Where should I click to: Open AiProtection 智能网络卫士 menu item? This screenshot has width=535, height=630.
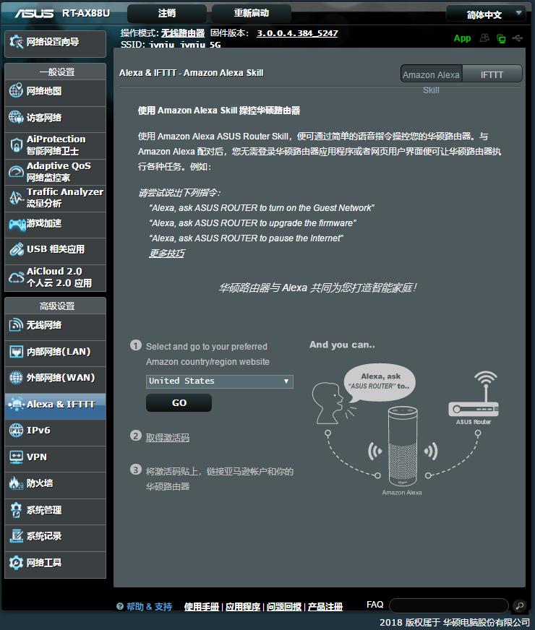point(55,145)
